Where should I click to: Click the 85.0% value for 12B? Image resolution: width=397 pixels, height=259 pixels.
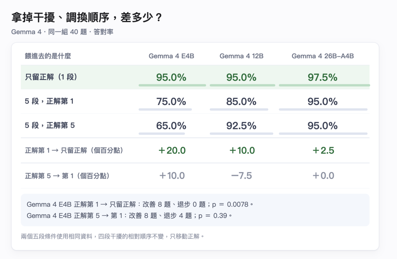241,101
